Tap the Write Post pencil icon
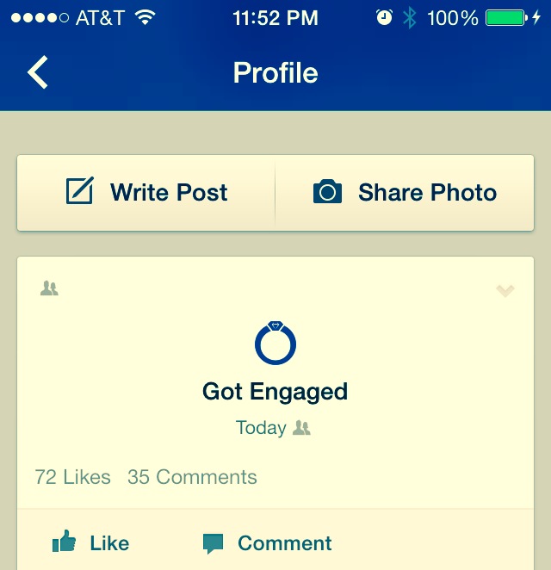The image size is (551, 570). pyautogui.click(x=79, y=191)
